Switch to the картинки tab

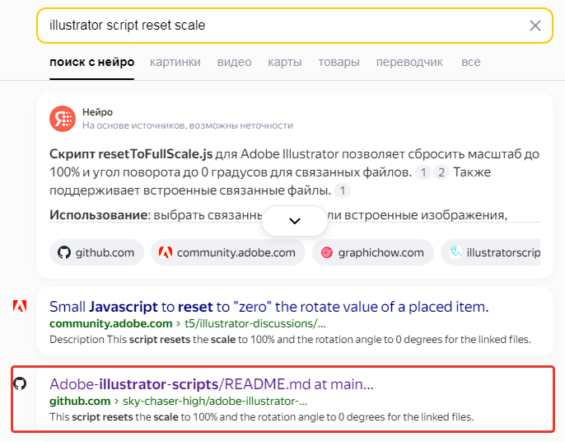pos(175,62)
